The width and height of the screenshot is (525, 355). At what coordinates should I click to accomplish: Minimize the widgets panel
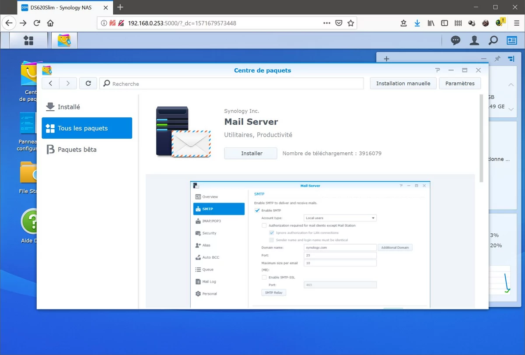(483, 59)
